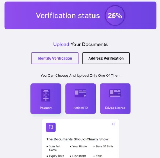Click the Upload Your Documents heading

pos(81,44)
